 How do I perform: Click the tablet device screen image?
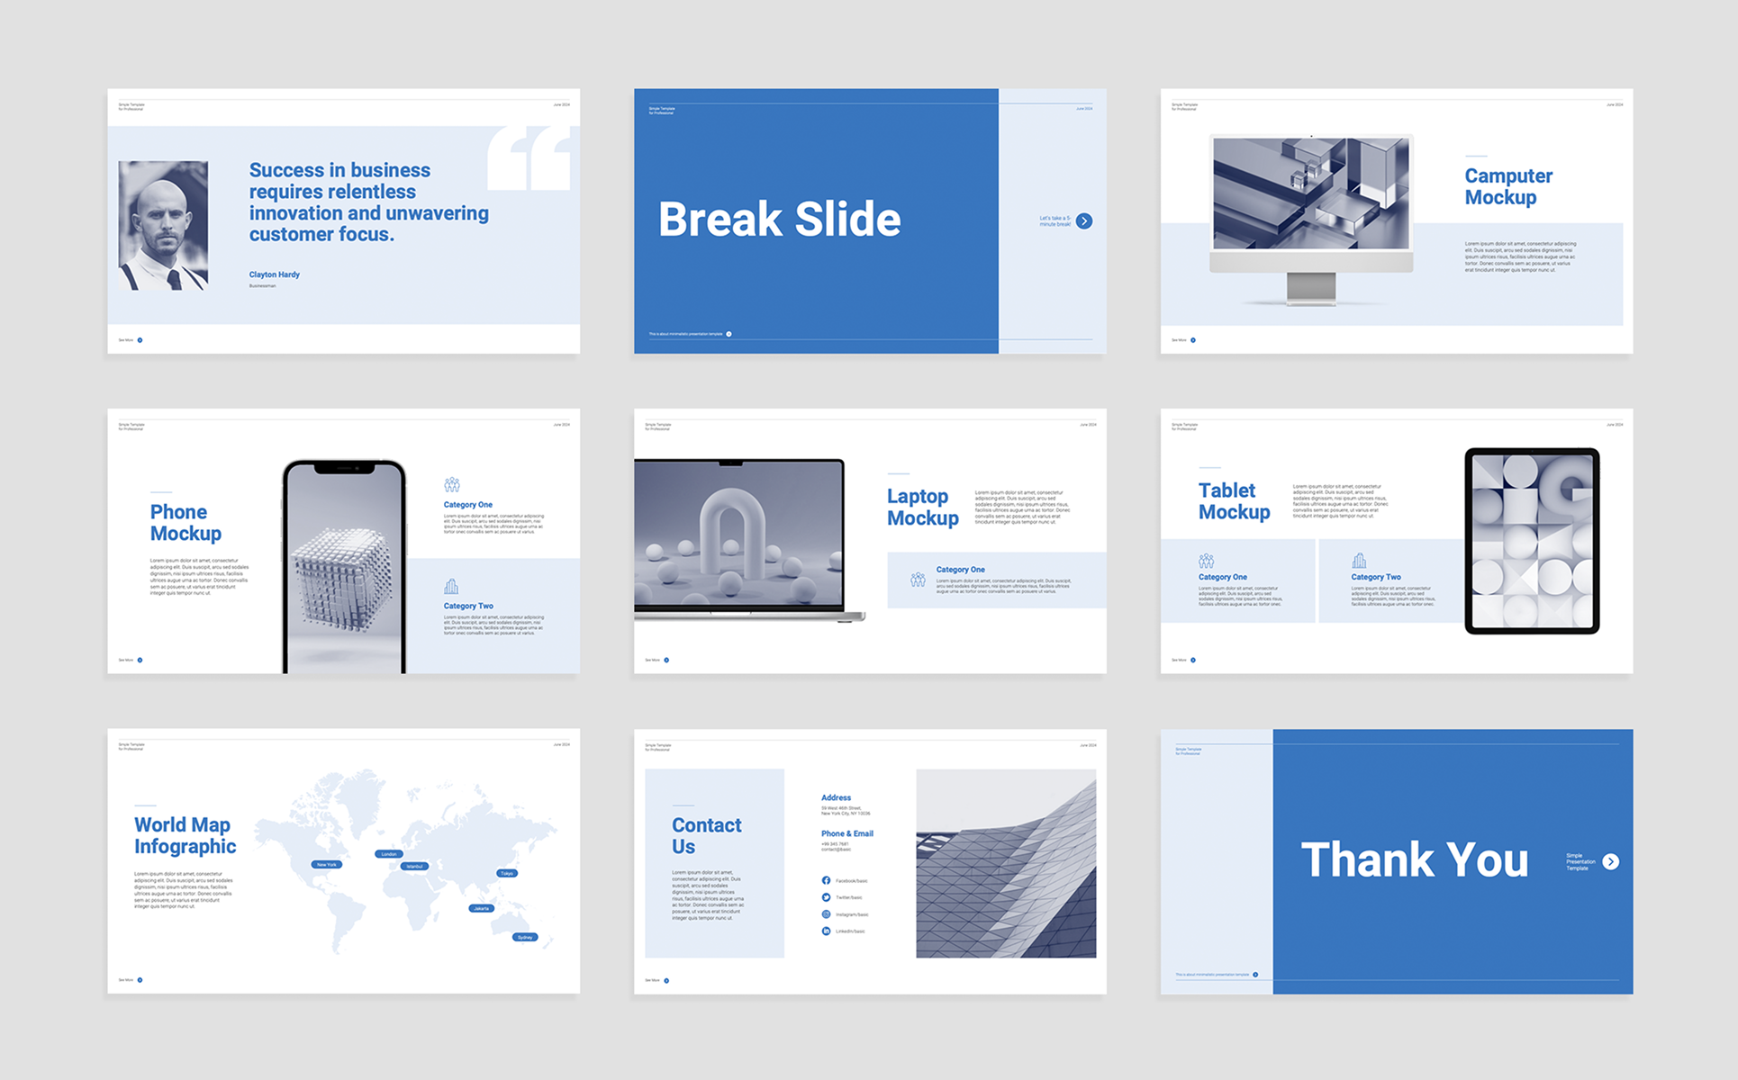[1532, 541]
